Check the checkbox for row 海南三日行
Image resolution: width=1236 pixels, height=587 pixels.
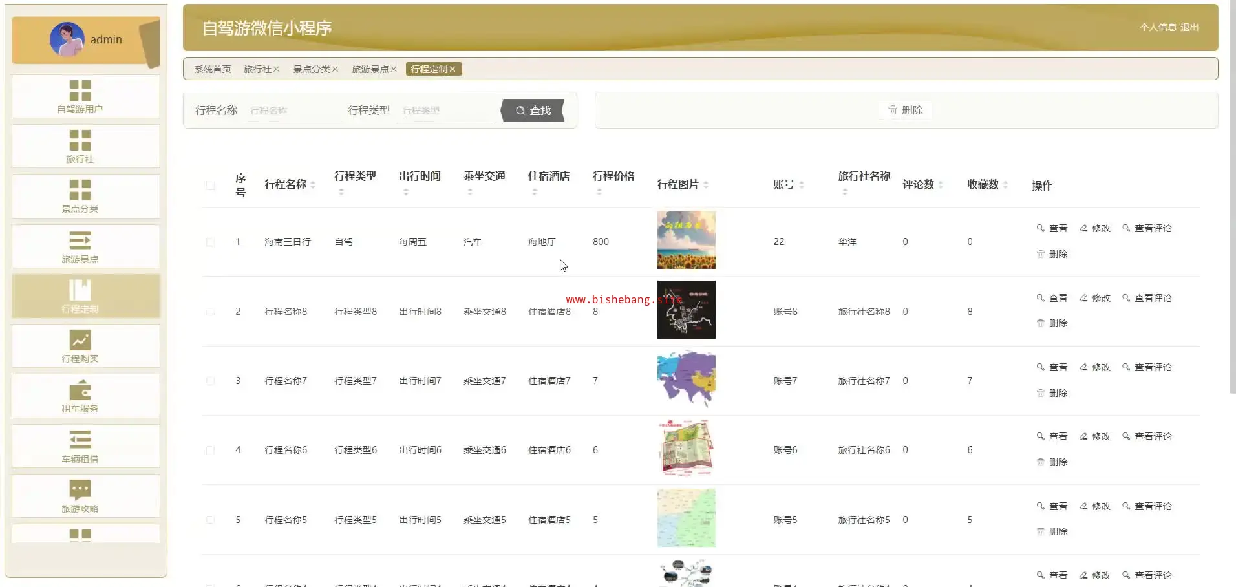tap(210, 242)
